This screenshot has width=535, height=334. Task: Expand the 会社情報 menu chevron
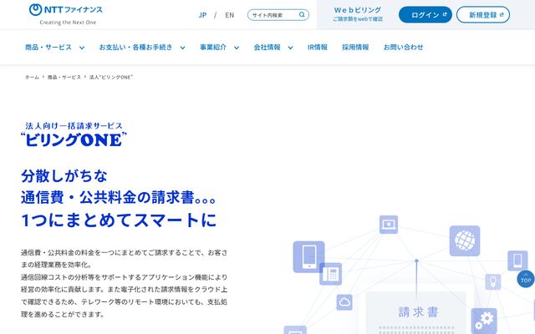click(290, 48)
